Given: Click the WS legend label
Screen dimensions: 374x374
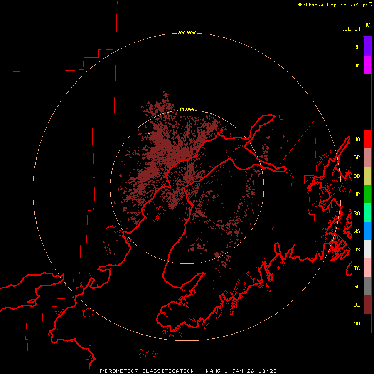Looking at the screenshot, I should pos(357,231).
